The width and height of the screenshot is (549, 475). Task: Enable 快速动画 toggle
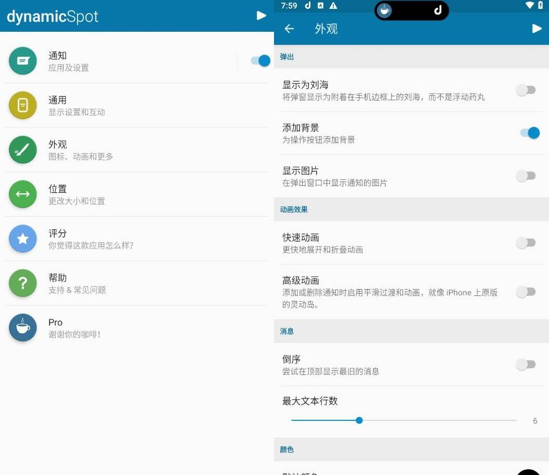(526, 243)
